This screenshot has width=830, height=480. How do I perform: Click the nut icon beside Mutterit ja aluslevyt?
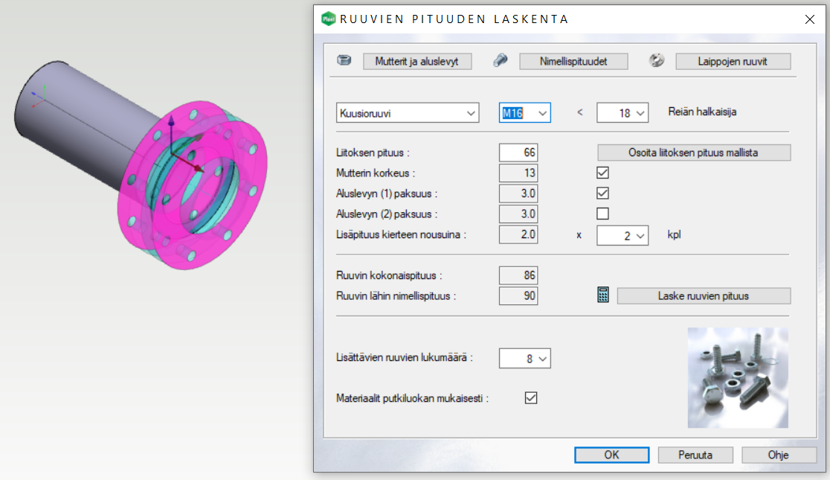tap(344, 61)
